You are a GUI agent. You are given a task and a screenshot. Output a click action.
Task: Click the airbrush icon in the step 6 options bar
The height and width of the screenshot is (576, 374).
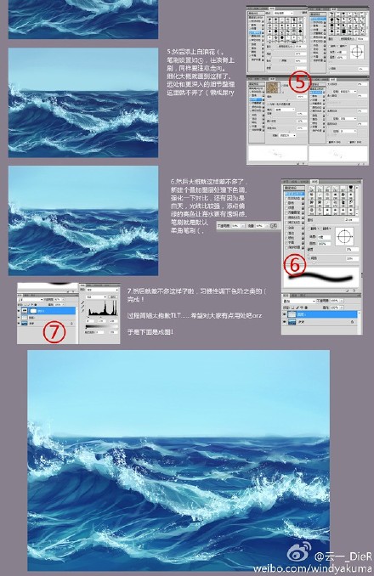click(274, 225)
